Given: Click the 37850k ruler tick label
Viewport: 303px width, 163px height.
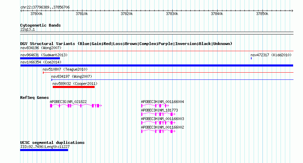Looking at the screenshot, I should click(262, 14).
